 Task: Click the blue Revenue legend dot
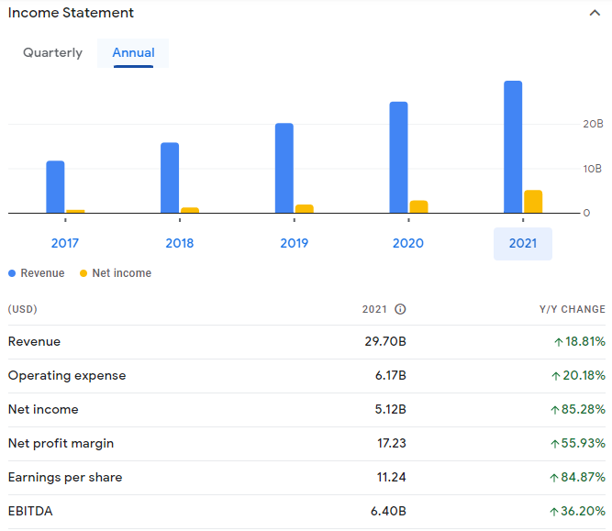12,273
